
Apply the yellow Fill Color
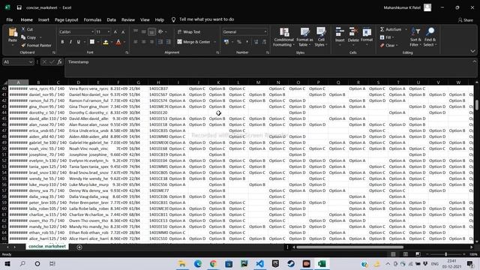pos(105,42)
